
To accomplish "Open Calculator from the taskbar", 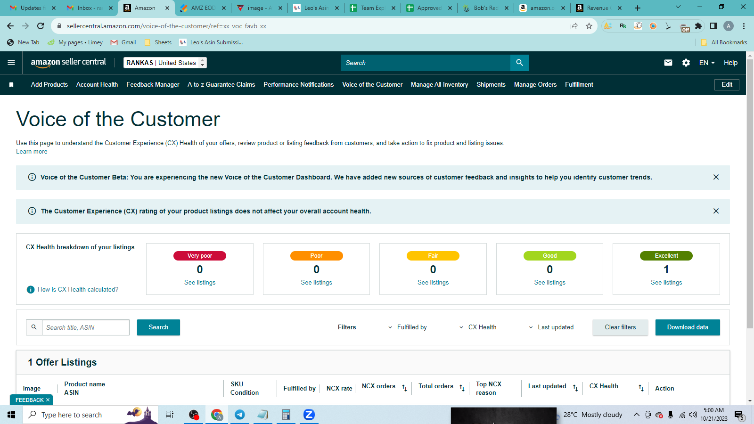I will 286,415.
